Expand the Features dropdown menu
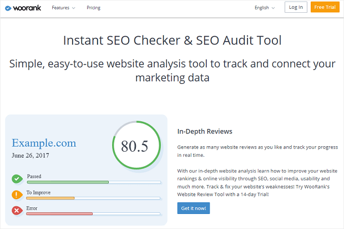 [x=63, y=8]
